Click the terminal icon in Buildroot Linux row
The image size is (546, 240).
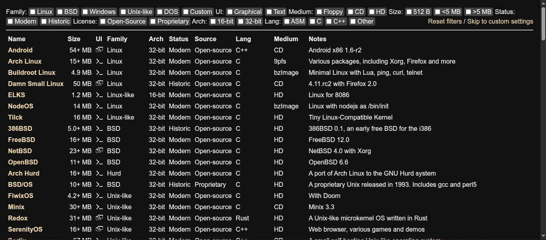(x=99, y=72)
